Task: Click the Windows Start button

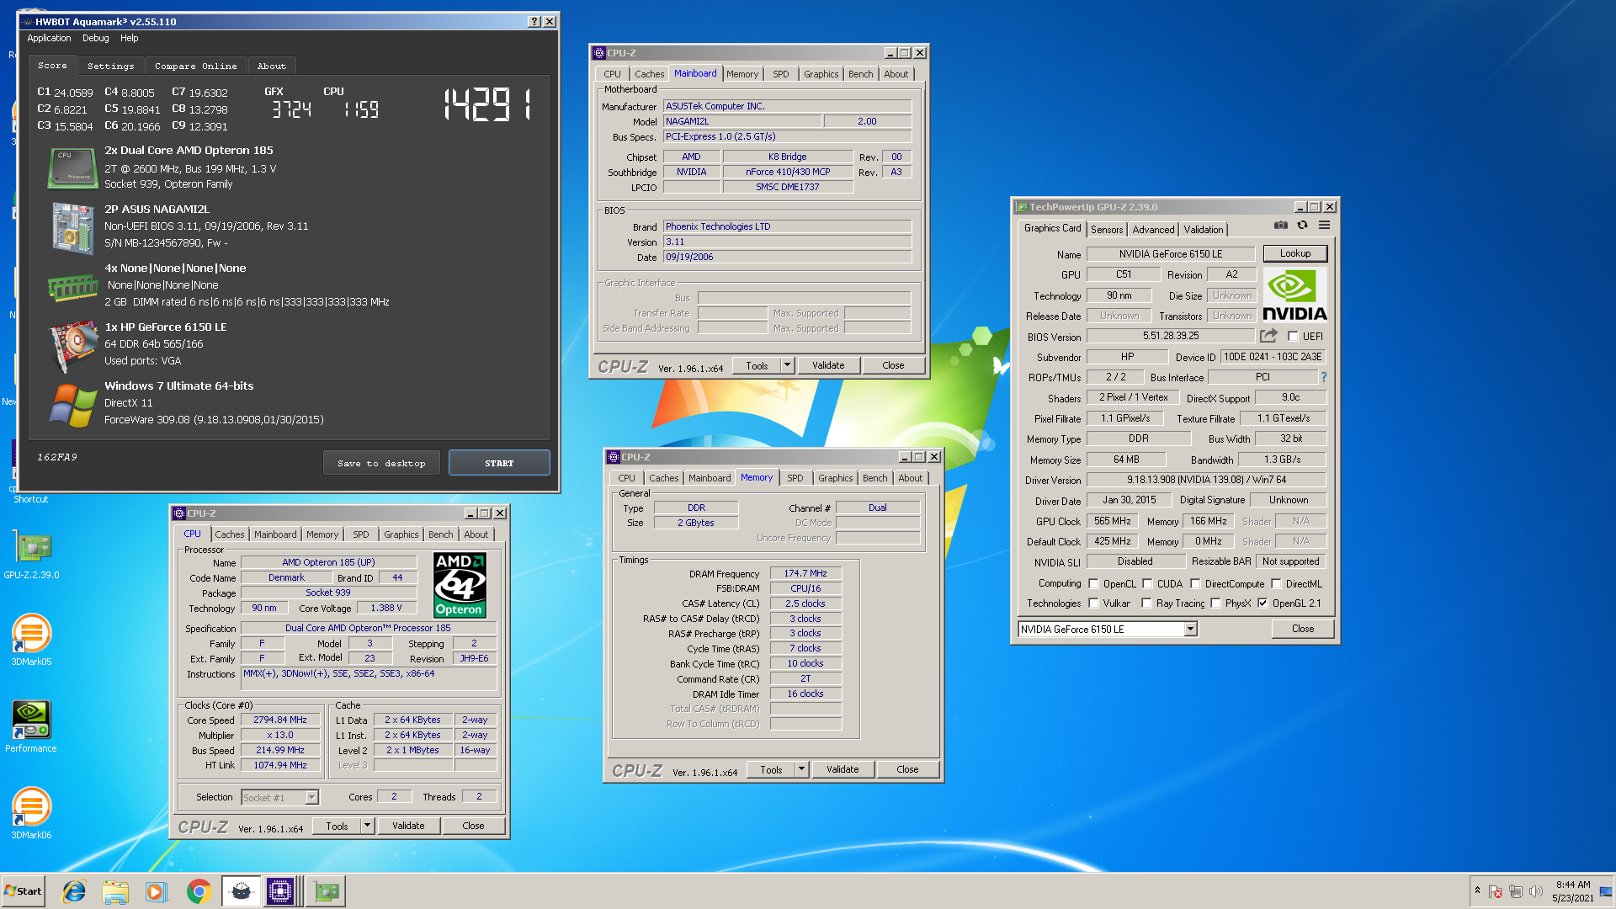Action: pyautogui.click(x=23, y=891)
